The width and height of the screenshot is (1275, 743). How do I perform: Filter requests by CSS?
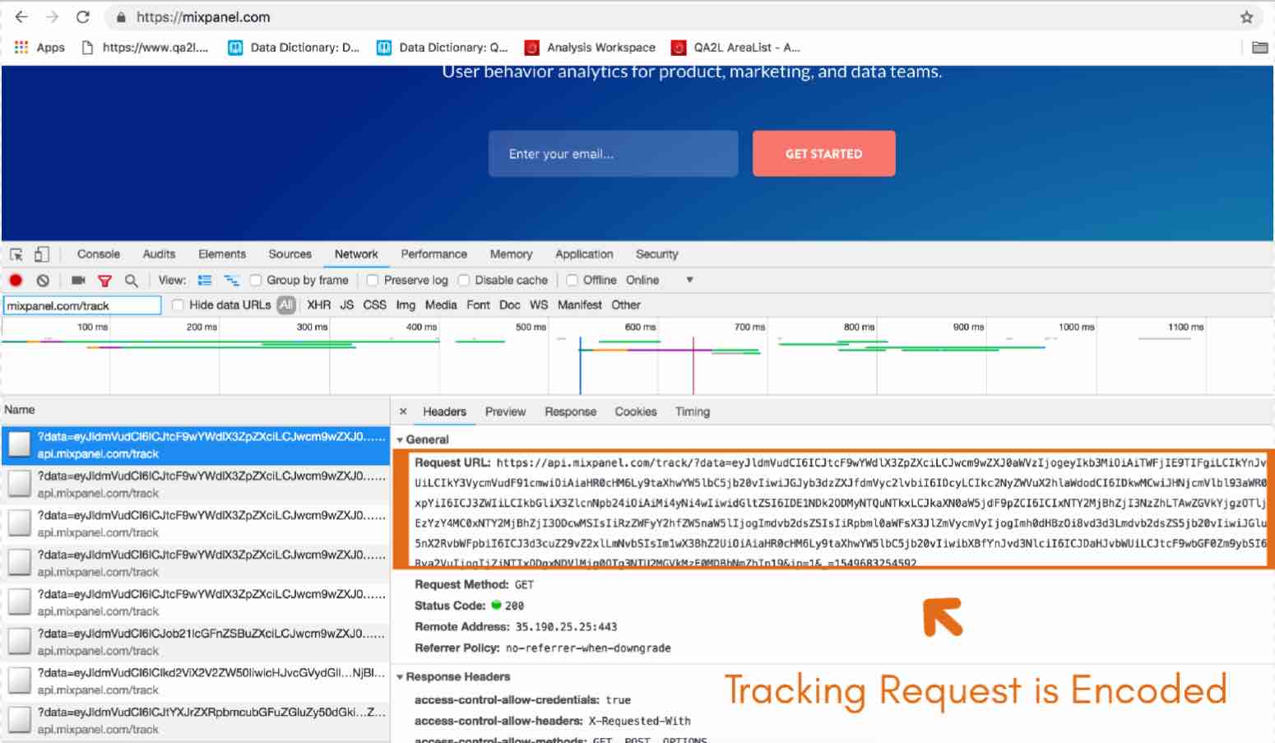[374, 305]
